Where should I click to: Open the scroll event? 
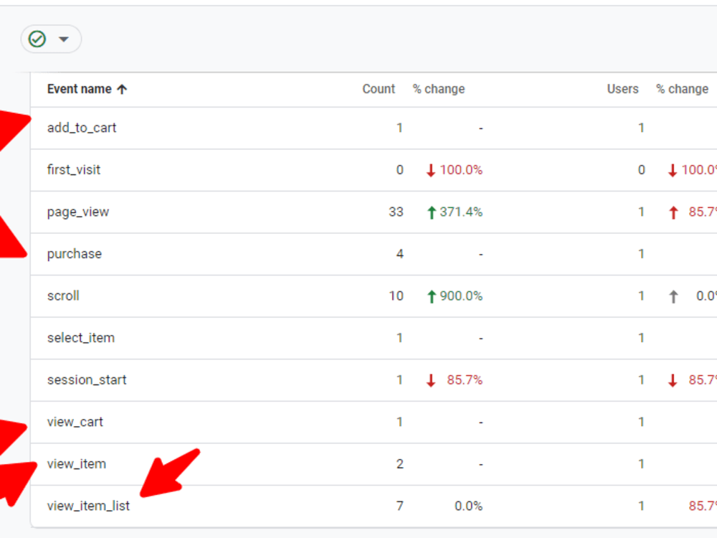[x=63, y=296]
